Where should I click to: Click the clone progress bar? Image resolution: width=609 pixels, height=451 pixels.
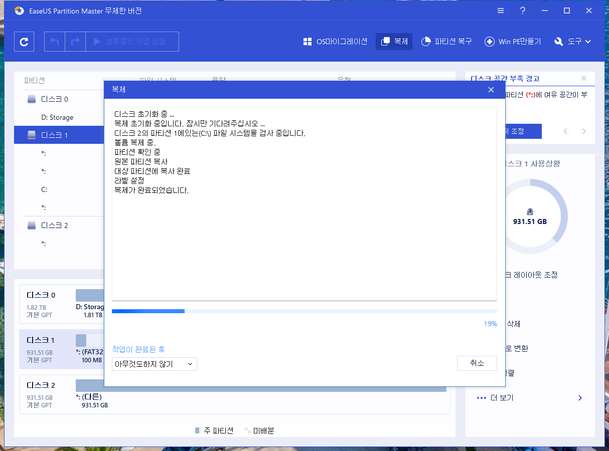tap(304, 311)
